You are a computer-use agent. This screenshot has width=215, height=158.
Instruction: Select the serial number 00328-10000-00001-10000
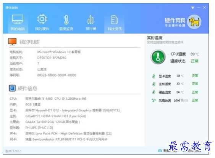tap(57, 75)
